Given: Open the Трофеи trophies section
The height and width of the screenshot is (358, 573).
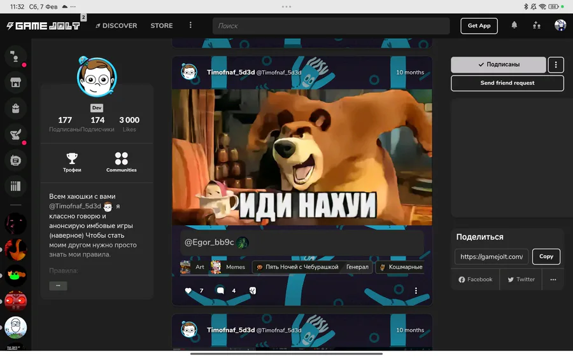Looking at the screenshot, I should (72, 162).
